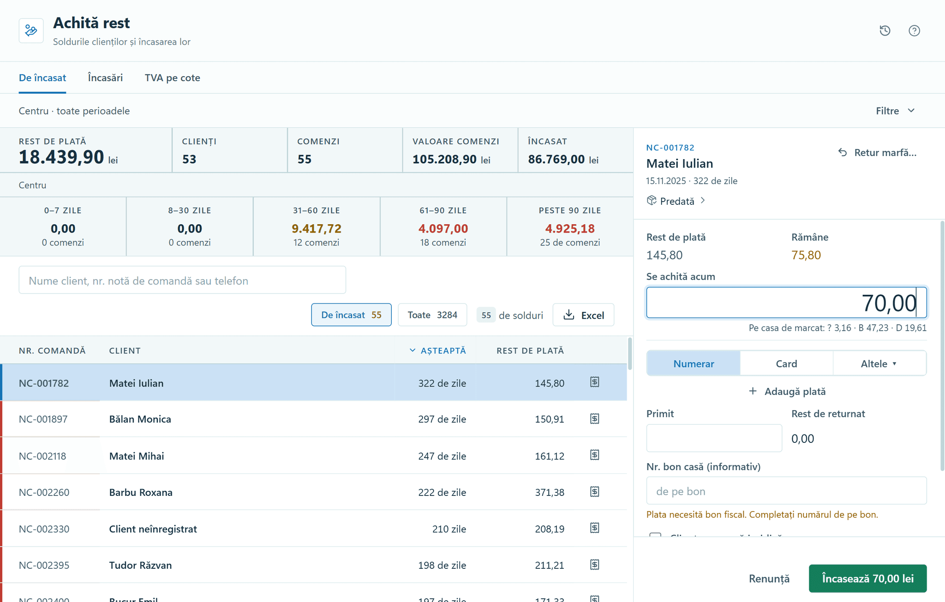The image size is (945, 602).
Task: Open receipt icon for Barbu Roxana row
Action: coord(594,491)
